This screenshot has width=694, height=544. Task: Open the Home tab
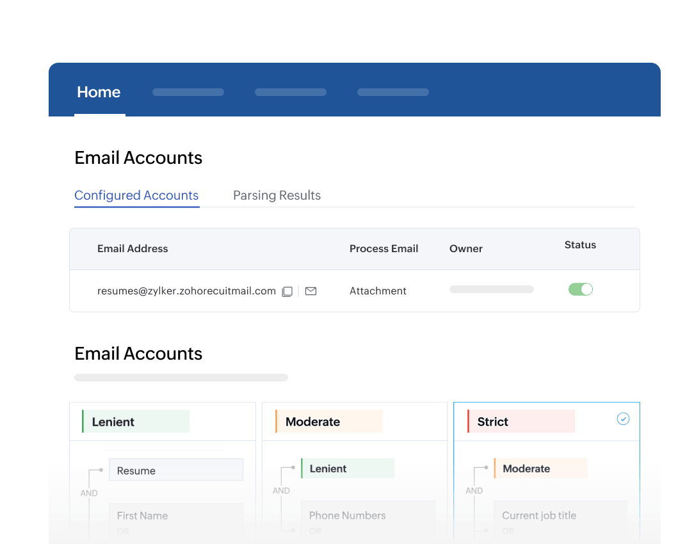pos(99,92)
